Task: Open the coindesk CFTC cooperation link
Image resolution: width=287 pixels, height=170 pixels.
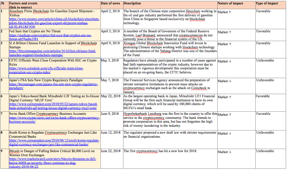Action: tap(46, 70)
